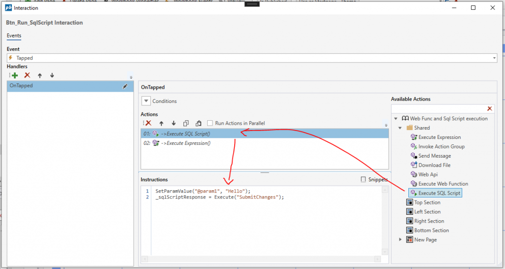Click the Send Message label
This screenshot has height=269, width=505.
pos(434,156)
